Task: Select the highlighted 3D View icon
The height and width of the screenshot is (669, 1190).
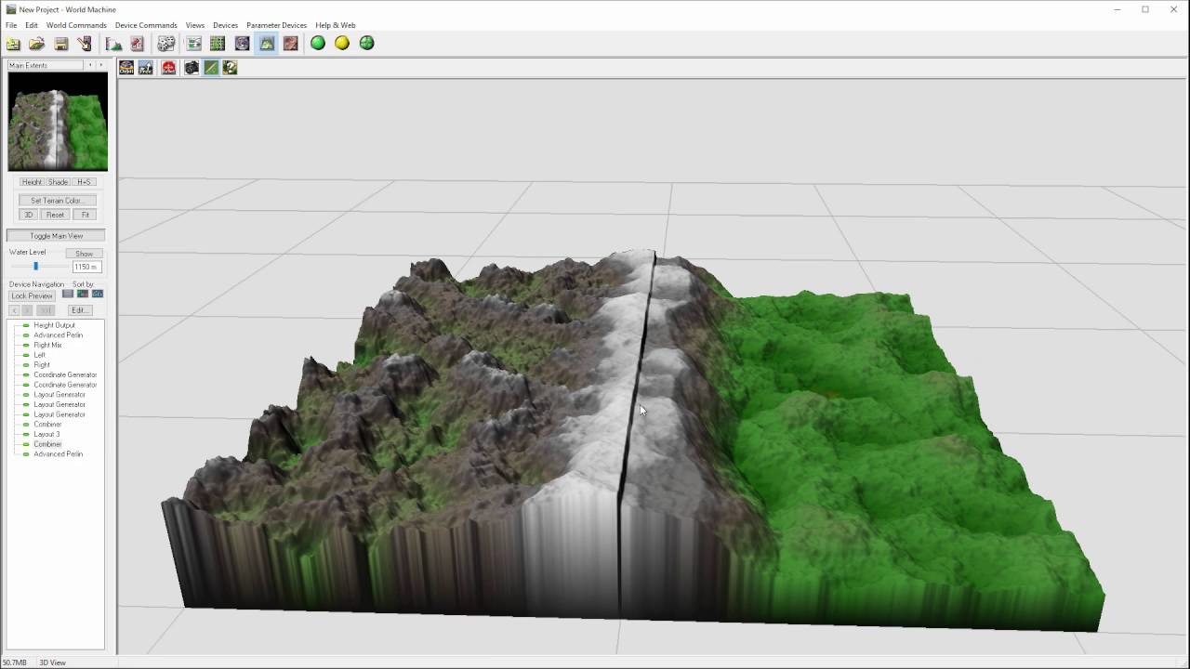Action: point(267,44)
